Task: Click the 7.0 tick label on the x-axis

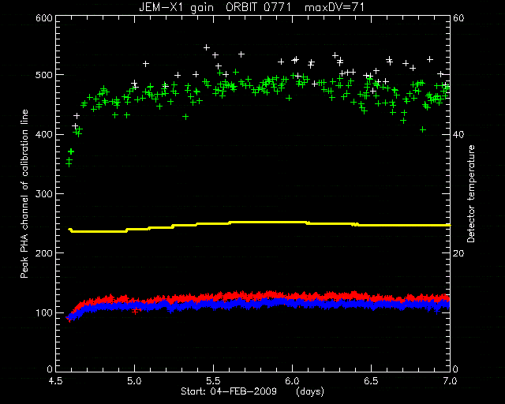Action: pyautogui.click(x=450, y=381)
